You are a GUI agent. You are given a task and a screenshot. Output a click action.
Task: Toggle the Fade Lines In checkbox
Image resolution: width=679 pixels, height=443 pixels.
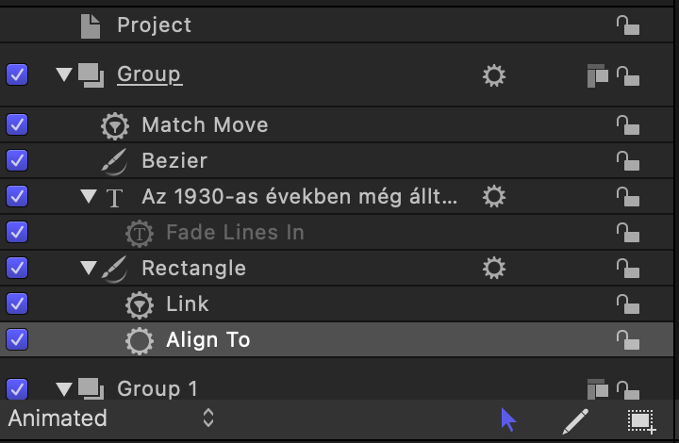[17, 232]
